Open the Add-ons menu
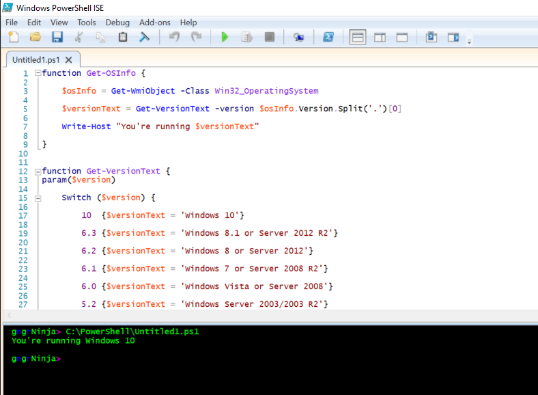Viewport: 538px width, 395px height. [154, 23]
